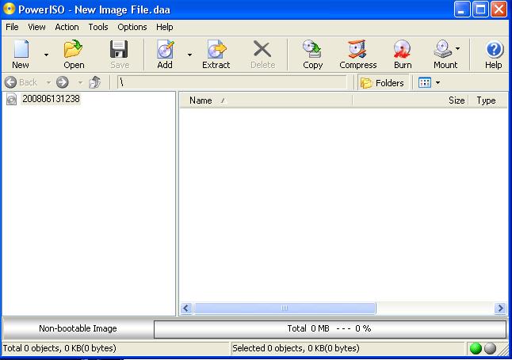The width and height of the screenshot is (512, 360).
Task: Maximize the PowerISO window
Action: point(480,9)
